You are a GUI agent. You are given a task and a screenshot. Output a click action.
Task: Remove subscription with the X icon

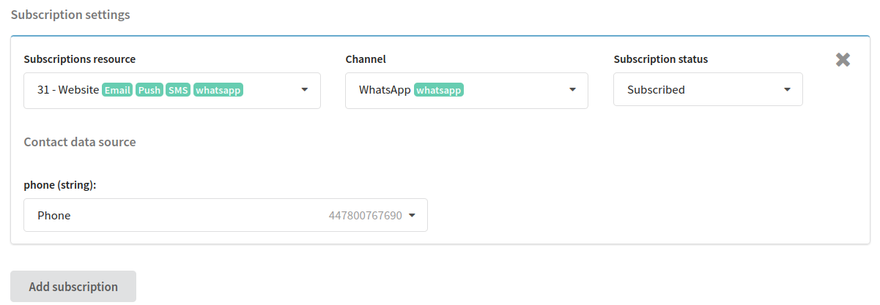(x=843, y=60)
